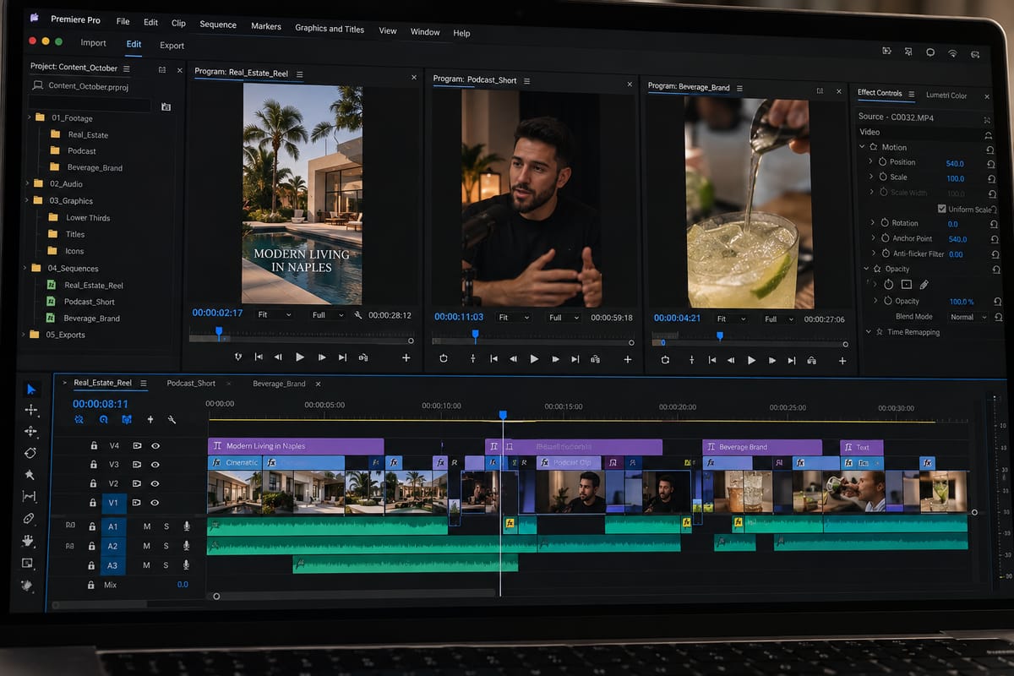The image size is (1014, 676).
Task: Reset the Position parameter
Action: pos(991,163)
